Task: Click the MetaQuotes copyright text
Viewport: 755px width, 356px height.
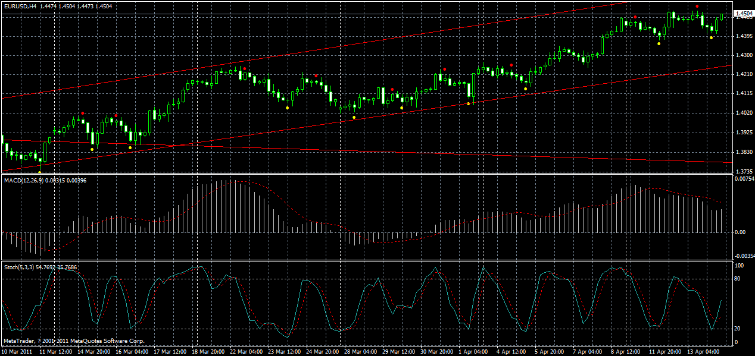Action: point(71,341)
